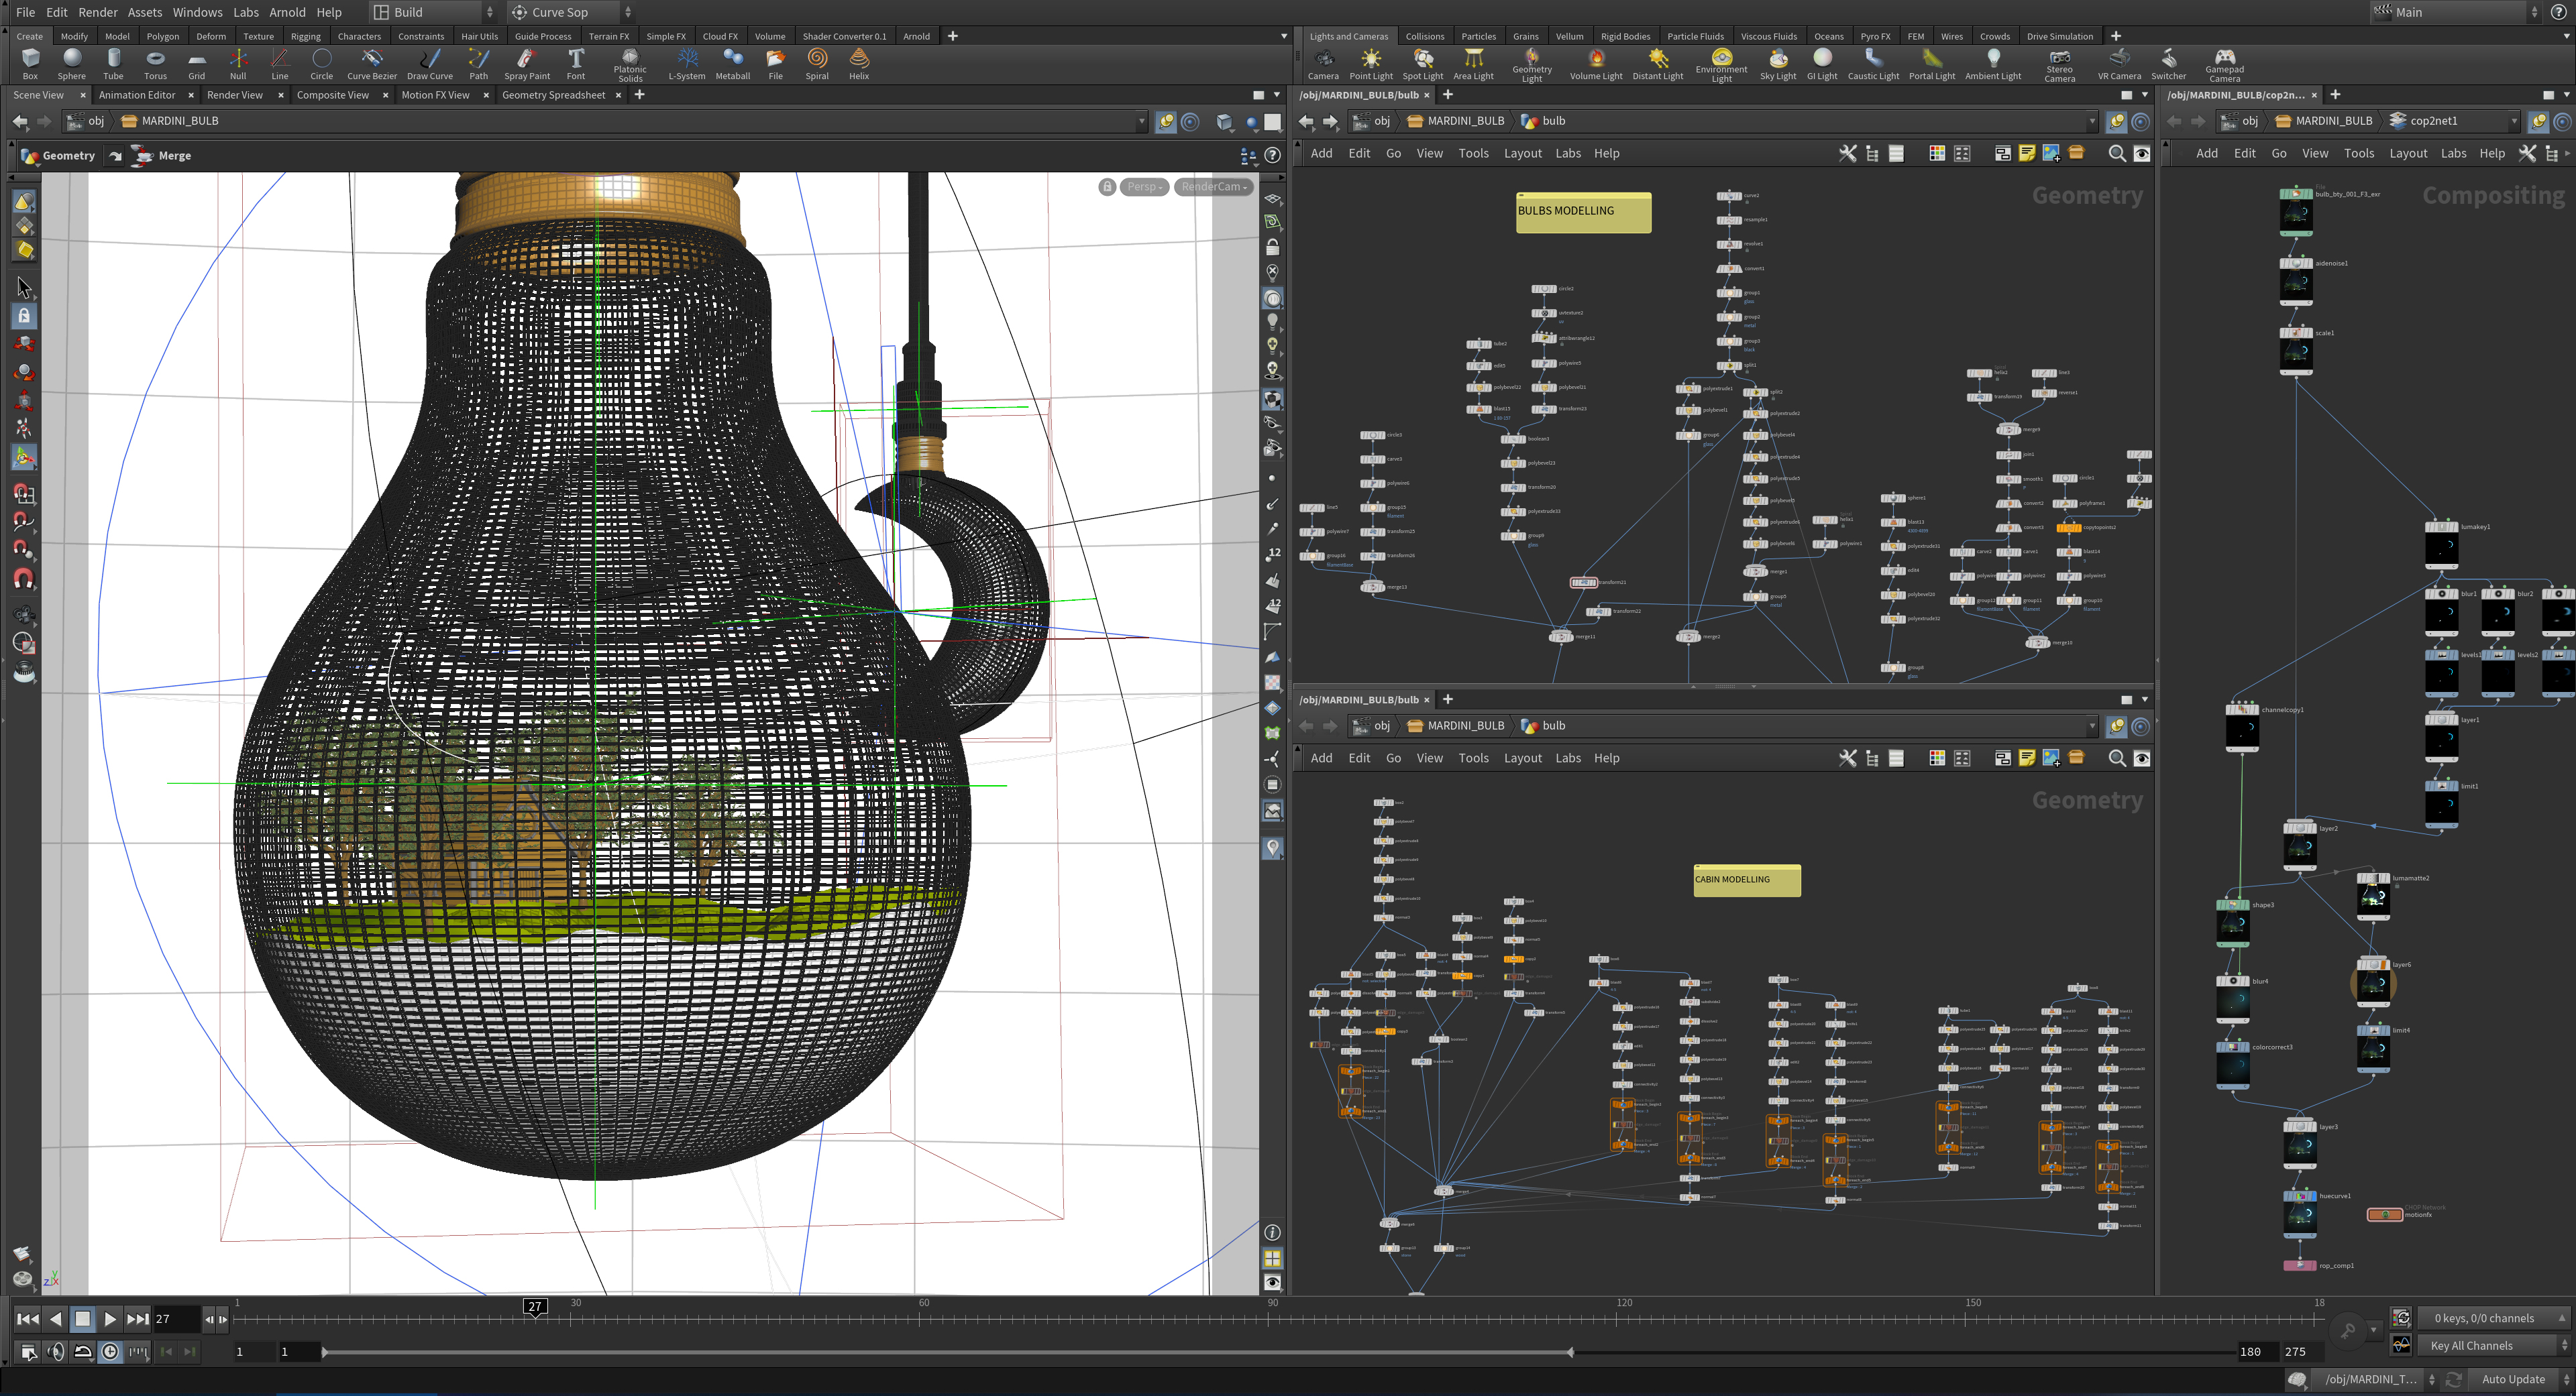
Task: Add a Grid from the Create shelf
Action: click(x=196, y=64)
